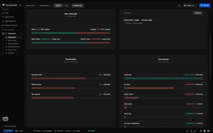This screenshot has width=213, height=133.
Task: Go to Manual trading
Action: pos(9,126)
